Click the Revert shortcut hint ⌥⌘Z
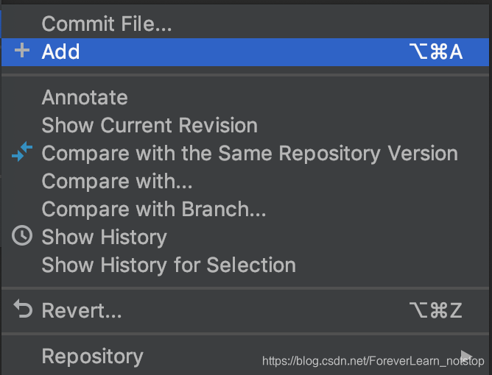Screen dimensions: 492x375 pos(435,310)
